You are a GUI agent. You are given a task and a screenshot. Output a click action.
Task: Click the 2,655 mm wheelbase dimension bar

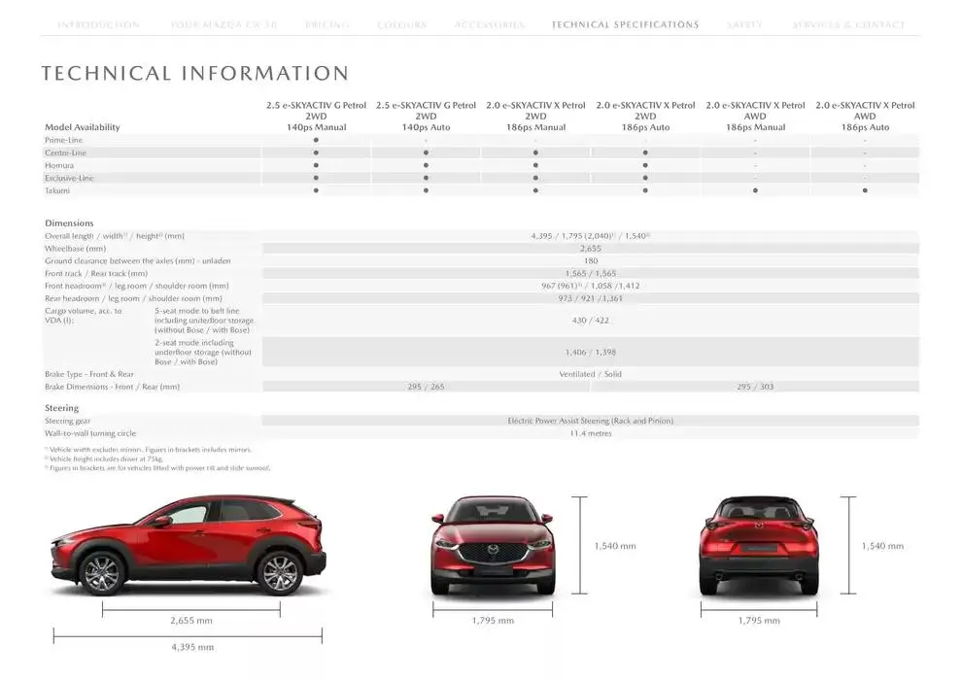click(x=189, y=610)
